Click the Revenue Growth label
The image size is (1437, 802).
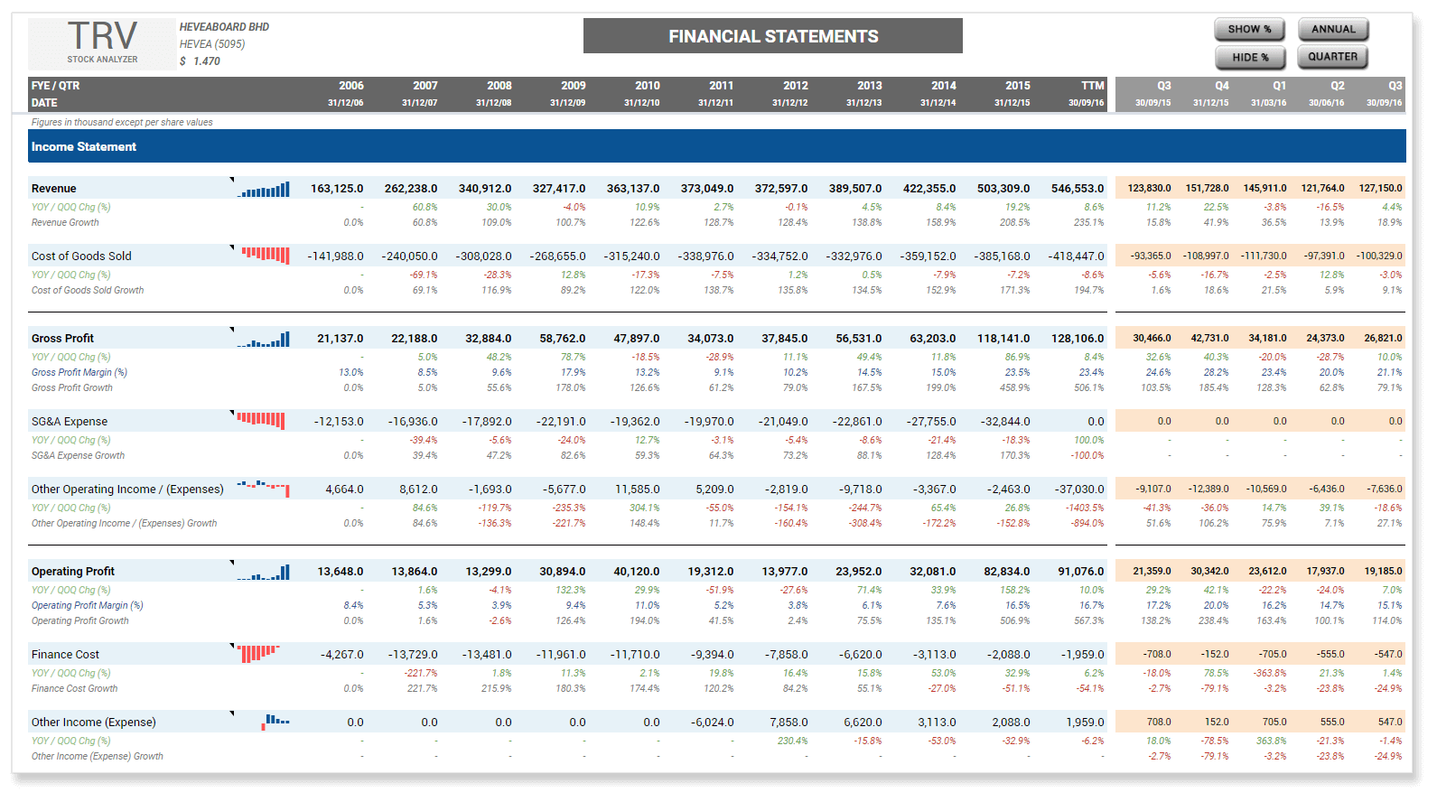(65, 222)
